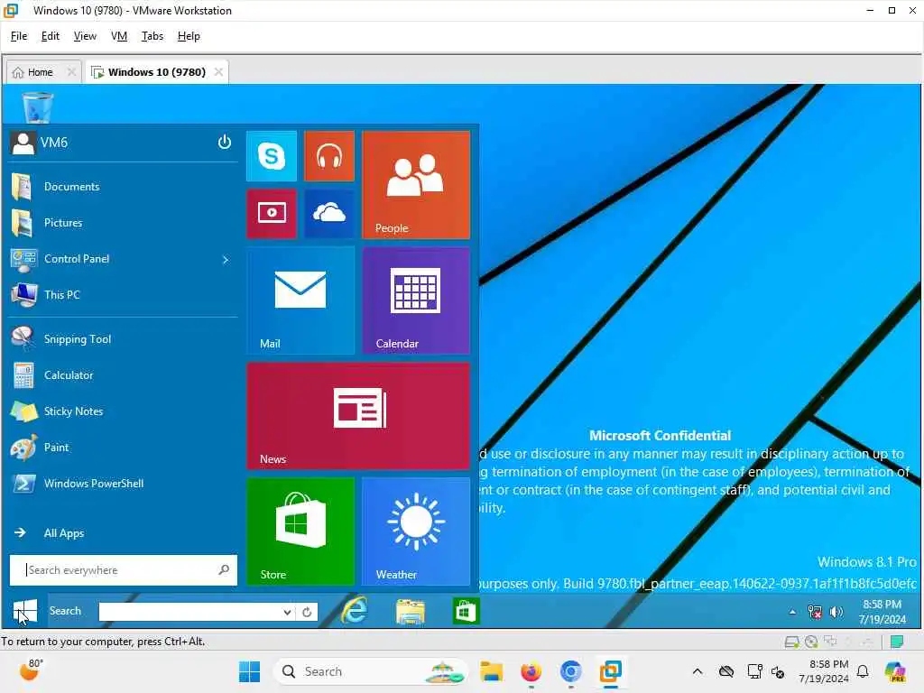Open Internet Explorer on guest taskbar
Viewport: 924px width, 693px height.
point(354,611)
